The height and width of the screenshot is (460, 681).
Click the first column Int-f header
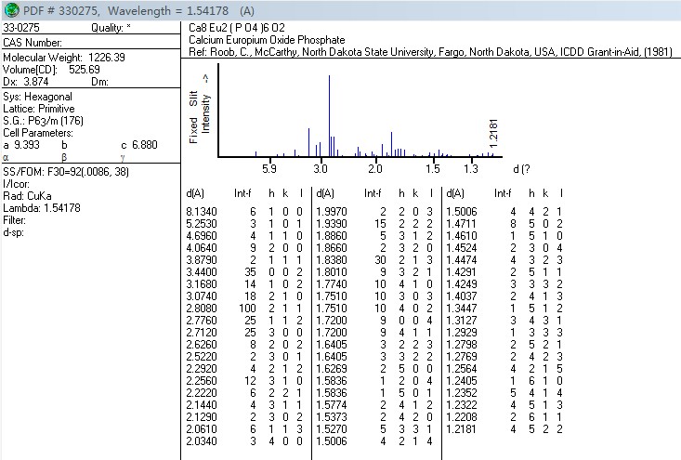242,193
